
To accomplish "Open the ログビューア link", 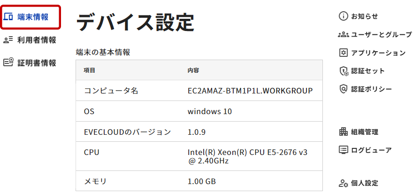I will point(371,150).
